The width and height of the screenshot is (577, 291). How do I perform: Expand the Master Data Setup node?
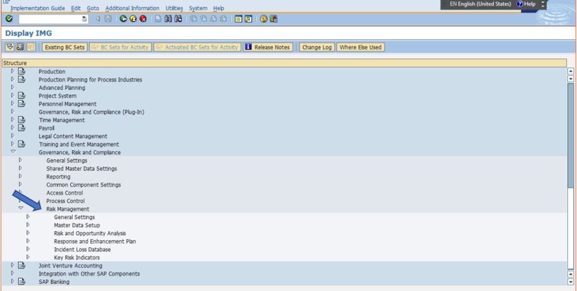pyautogui.click(x=28, y=225)
